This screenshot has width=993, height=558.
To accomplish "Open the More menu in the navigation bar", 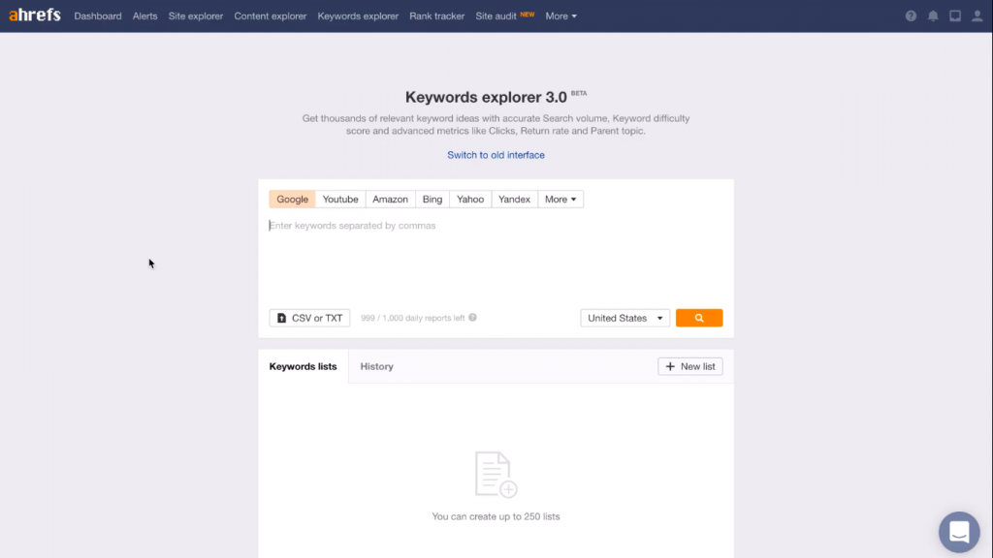I will pyautogui.click(x=561, y=15).
